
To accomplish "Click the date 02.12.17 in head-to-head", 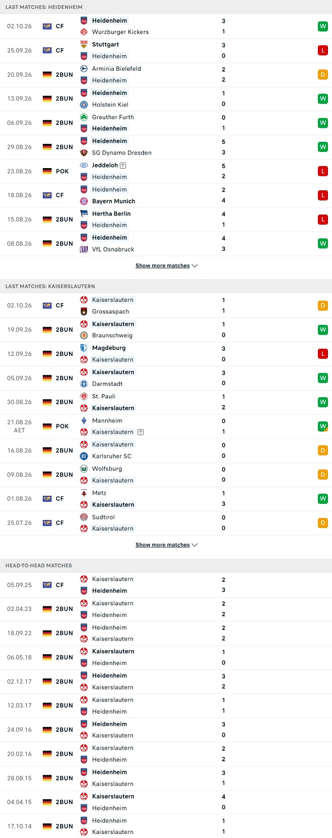I will tap(20, 682).
